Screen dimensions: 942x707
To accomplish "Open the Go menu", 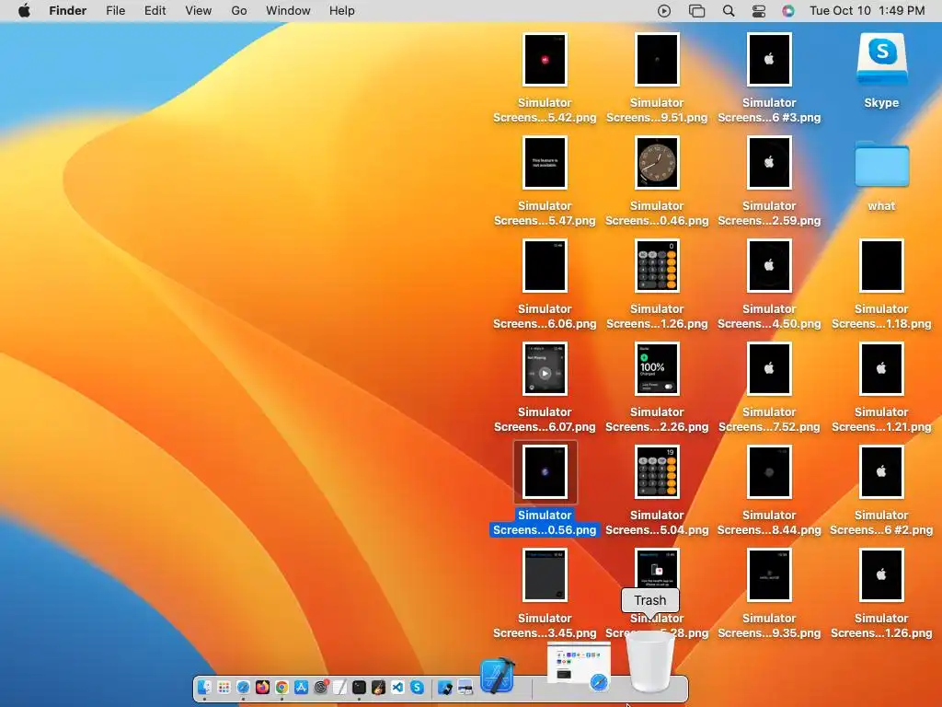I will click(239, 11).
